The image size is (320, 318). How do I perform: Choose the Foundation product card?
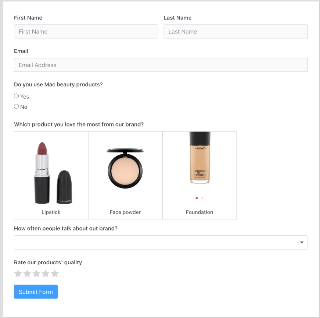199,175
